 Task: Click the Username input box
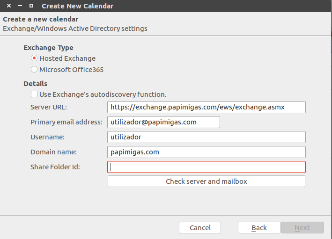(x=206, y=137)
